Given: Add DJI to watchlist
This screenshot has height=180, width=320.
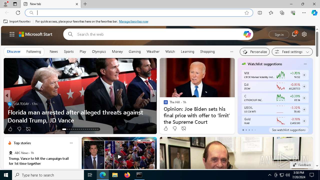Looking at the screenshot, I should tap(304, 86).
